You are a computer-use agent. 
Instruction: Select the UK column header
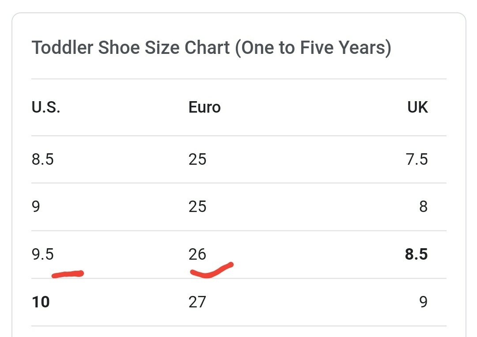click(417, 107)
